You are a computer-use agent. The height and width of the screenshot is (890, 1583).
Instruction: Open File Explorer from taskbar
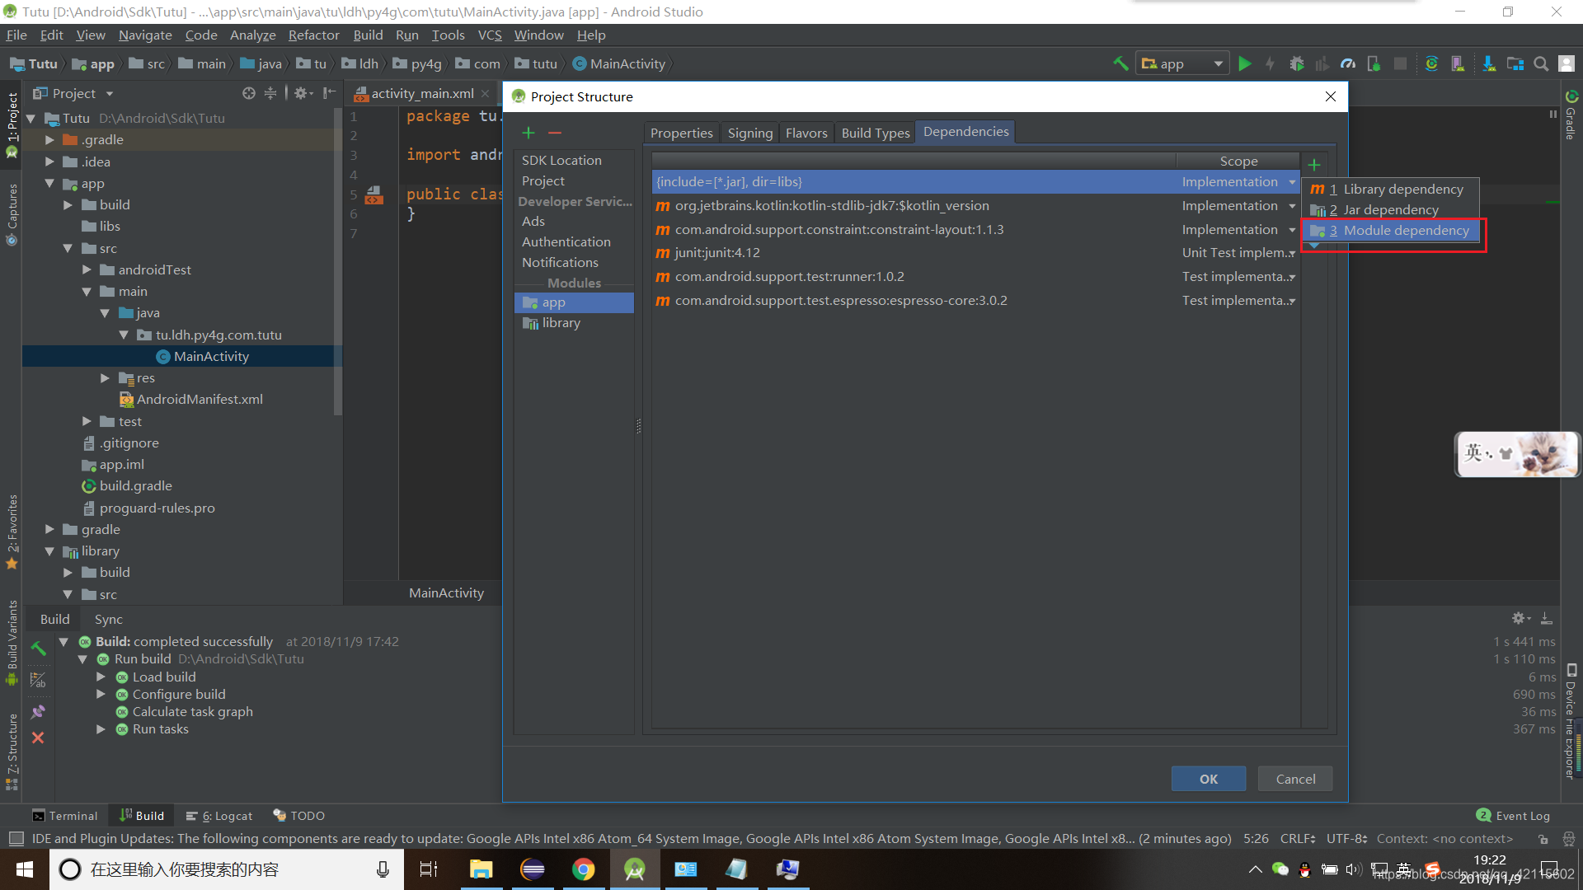coord(481,869)
